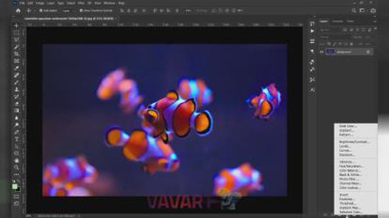Hide the Background layer eye icon
The height and width of the screenshot is (218, 389).
(322, 52)
